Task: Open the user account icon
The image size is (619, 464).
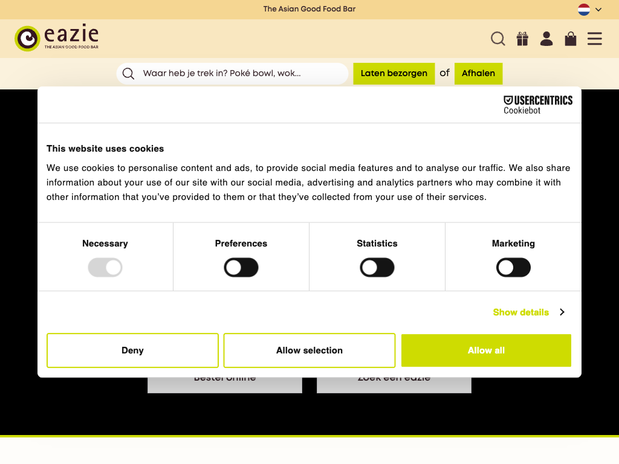Action: (x=546, y=39)
